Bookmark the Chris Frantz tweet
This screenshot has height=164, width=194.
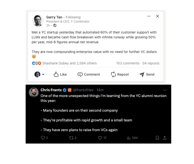[157, 138]
